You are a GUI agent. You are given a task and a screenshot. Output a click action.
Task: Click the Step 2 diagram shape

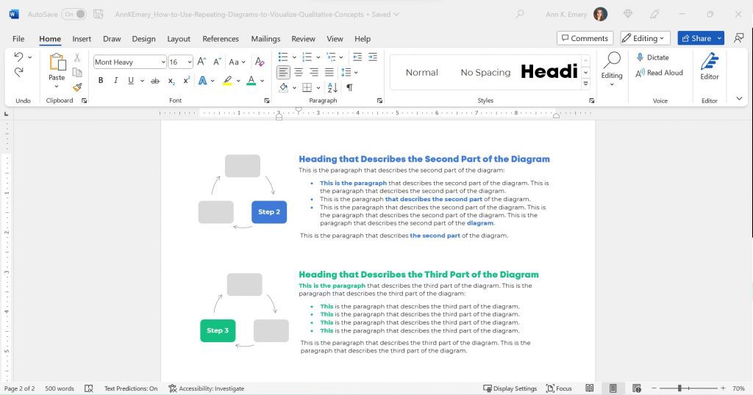tap(269, 212)
